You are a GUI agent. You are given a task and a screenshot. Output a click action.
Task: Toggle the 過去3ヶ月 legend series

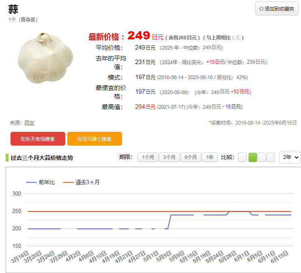pyautogui.click(x=81, y=182)
